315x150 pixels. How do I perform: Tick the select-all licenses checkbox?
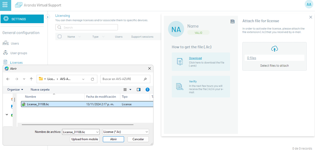(59, 37)
